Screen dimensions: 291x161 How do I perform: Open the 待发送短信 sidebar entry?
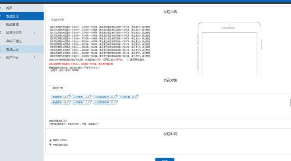[x=22, y=33]
